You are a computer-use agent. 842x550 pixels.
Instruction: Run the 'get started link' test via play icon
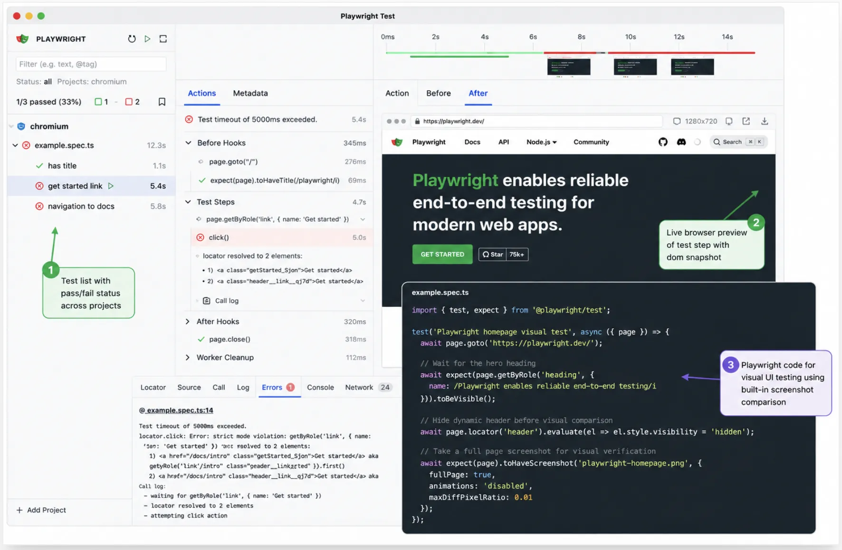(111, 186)
